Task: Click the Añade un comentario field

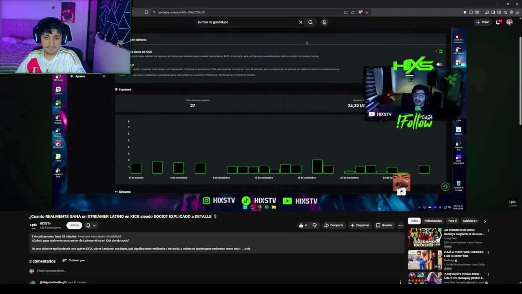Action: (x=219, y=271)
